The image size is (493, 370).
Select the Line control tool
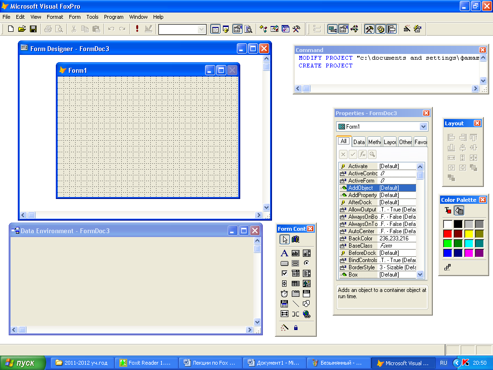point(296,304)
